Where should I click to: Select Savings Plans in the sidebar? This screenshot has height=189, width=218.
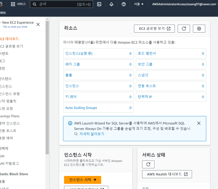10,116
